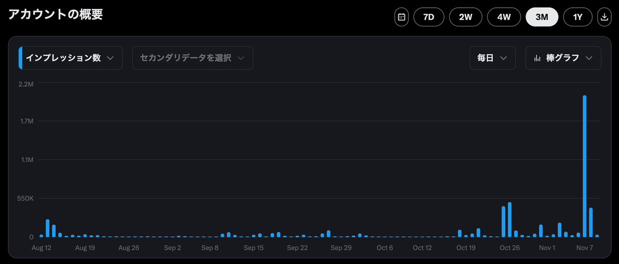Open the セカンダリデータを選択 dropdown
619x264 pixels.
193,58
